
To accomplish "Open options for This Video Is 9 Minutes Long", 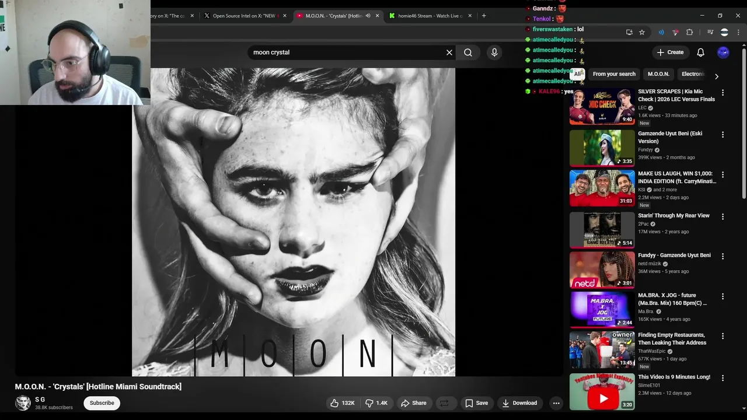I will [722, 378].
